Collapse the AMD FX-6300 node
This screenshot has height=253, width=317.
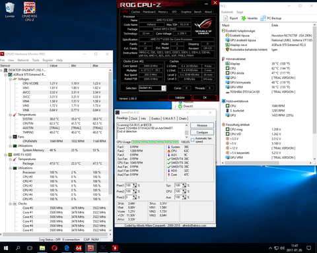point(6,155)
